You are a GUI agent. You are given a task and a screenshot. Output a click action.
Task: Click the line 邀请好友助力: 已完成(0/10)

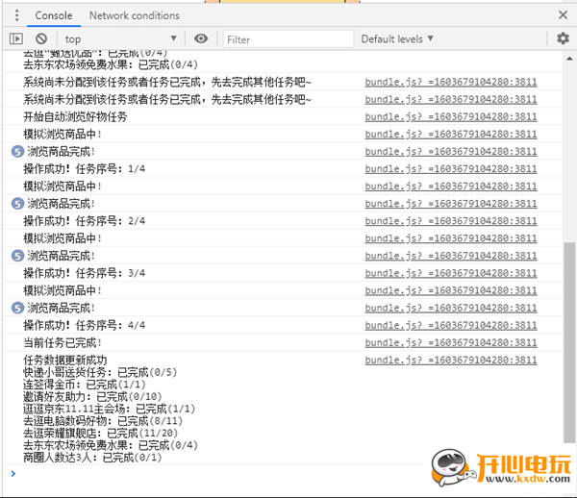pos(92,397)
